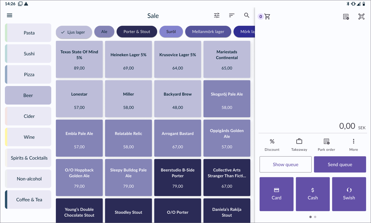Apply a Discount to the order

272,145
